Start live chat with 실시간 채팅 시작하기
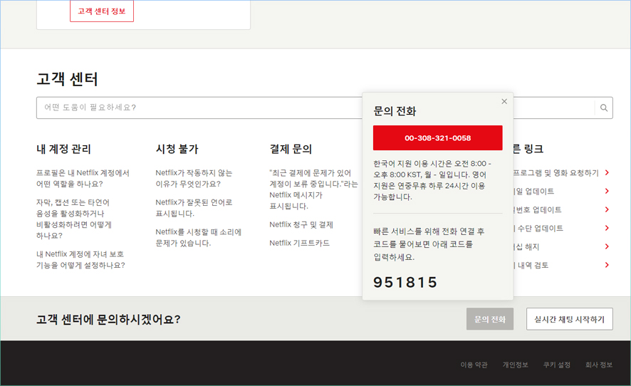The image size is (631, 386). (570, 319)
